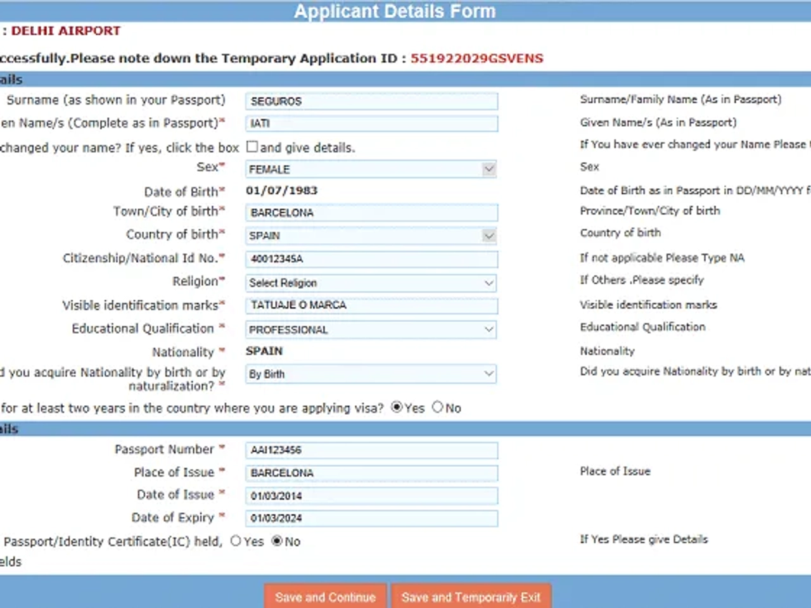Screen dimensions: 811x608
Task: Click the Passport Number field
Action: click(x=371, y=450)
